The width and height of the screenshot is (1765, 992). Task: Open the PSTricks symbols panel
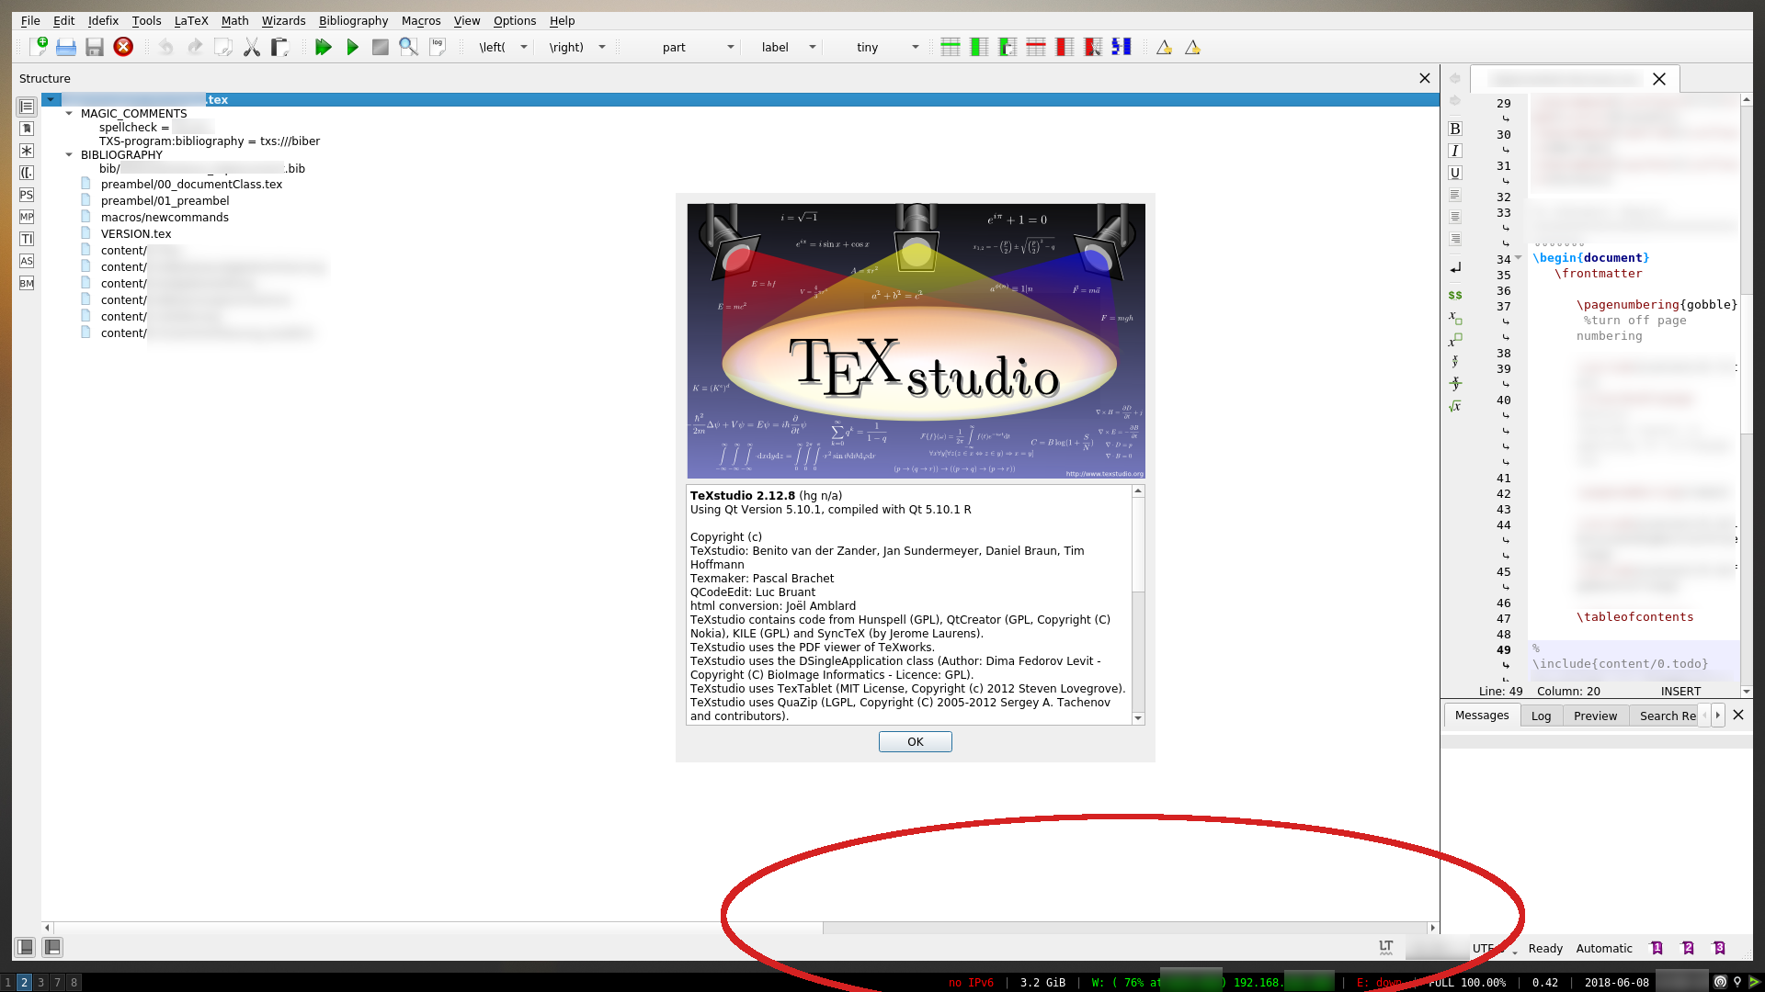point(27,195)
